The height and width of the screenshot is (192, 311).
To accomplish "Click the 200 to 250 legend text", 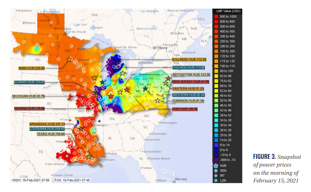I will 227,46.
